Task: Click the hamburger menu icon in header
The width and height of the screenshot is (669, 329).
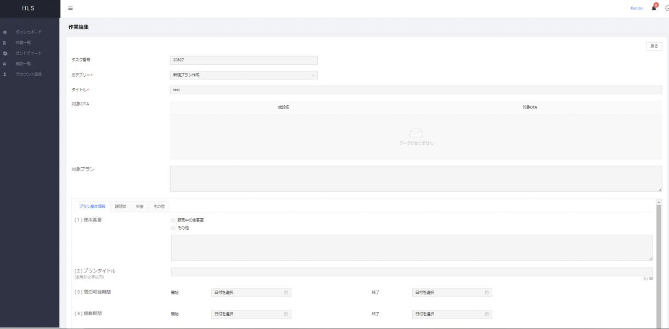Action: (x=70, y=8)
